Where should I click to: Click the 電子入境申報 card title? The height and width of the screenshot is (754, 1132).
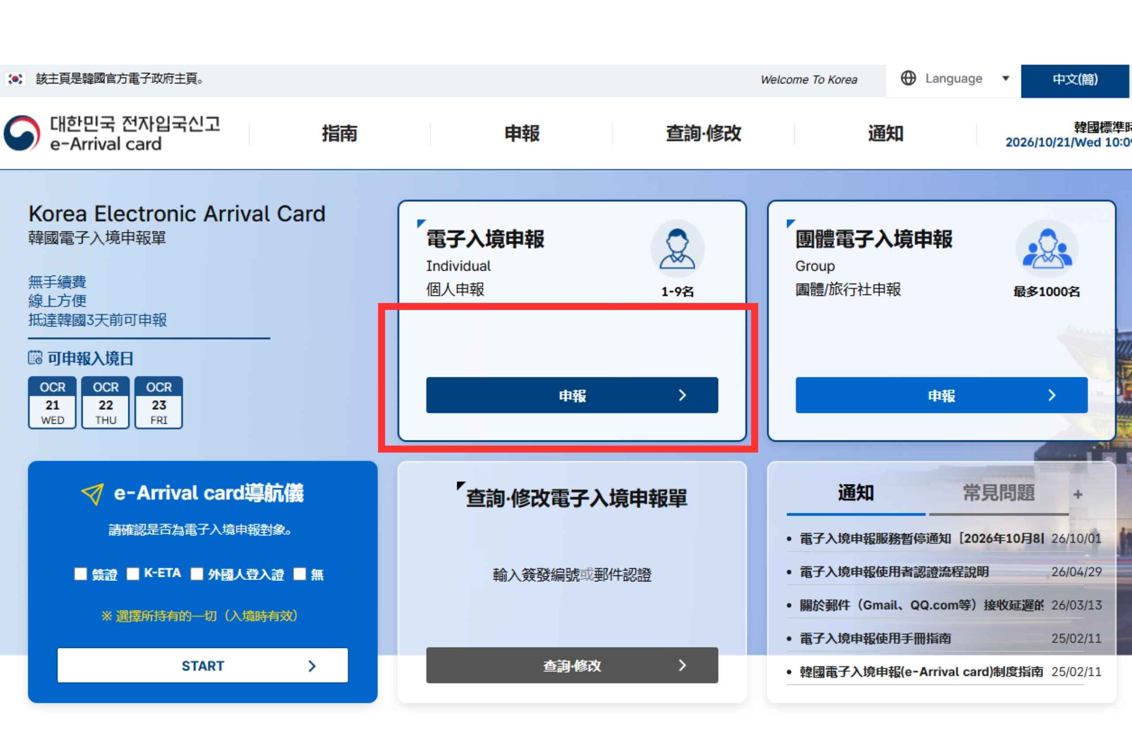(x=485, y=239)
